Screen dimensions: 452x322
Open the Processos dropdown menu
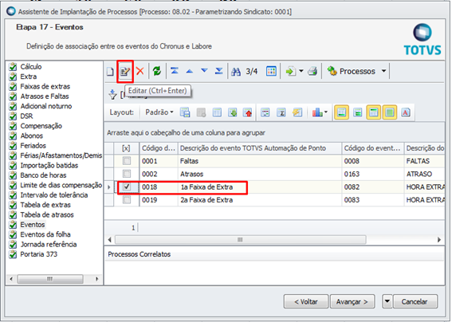pos(357,71)
